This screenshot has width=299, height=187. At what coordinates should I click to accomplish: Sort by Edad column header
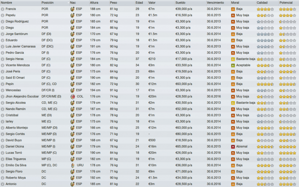[x=141, y=3]
